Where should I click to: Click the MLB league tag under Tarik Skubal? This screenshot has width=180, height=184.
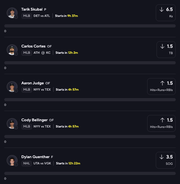coord(27,16)
